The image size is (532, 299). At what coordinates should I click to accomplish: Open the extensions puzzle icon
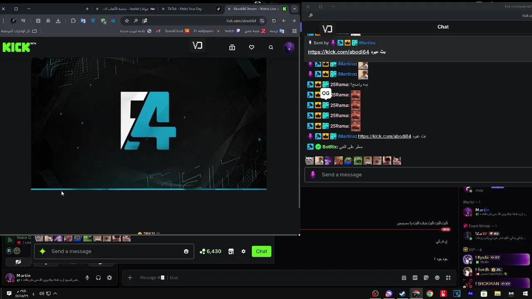[x=73, y=21]
